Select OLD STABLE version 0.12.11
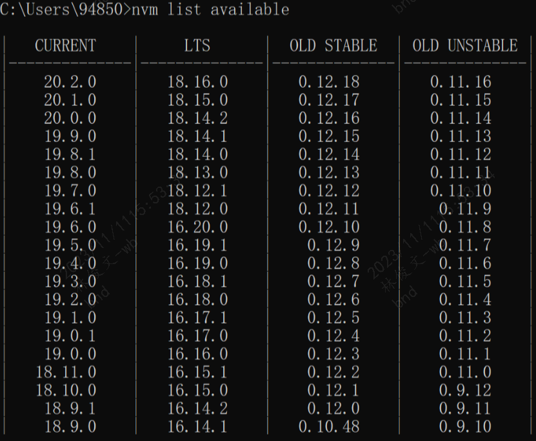 (x=329, y=209)
